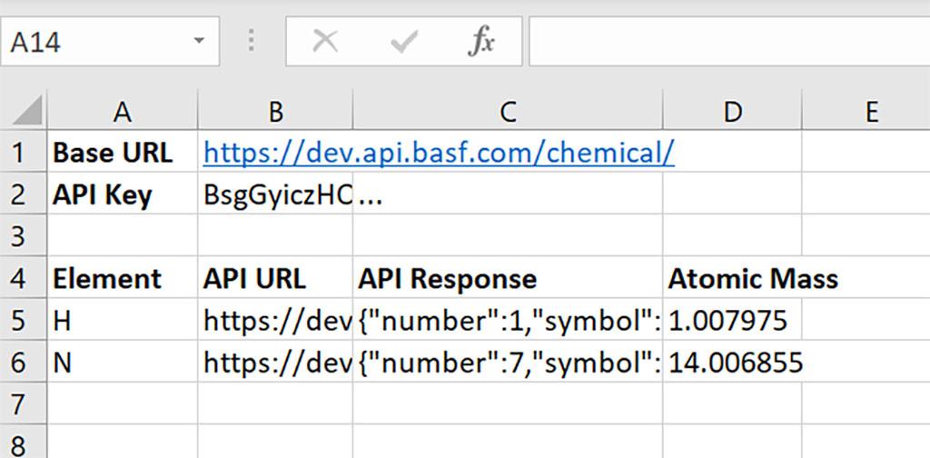Screen dimensions: 930x458
Task: Click the Select All corner triangle
Action: point(26,109)
